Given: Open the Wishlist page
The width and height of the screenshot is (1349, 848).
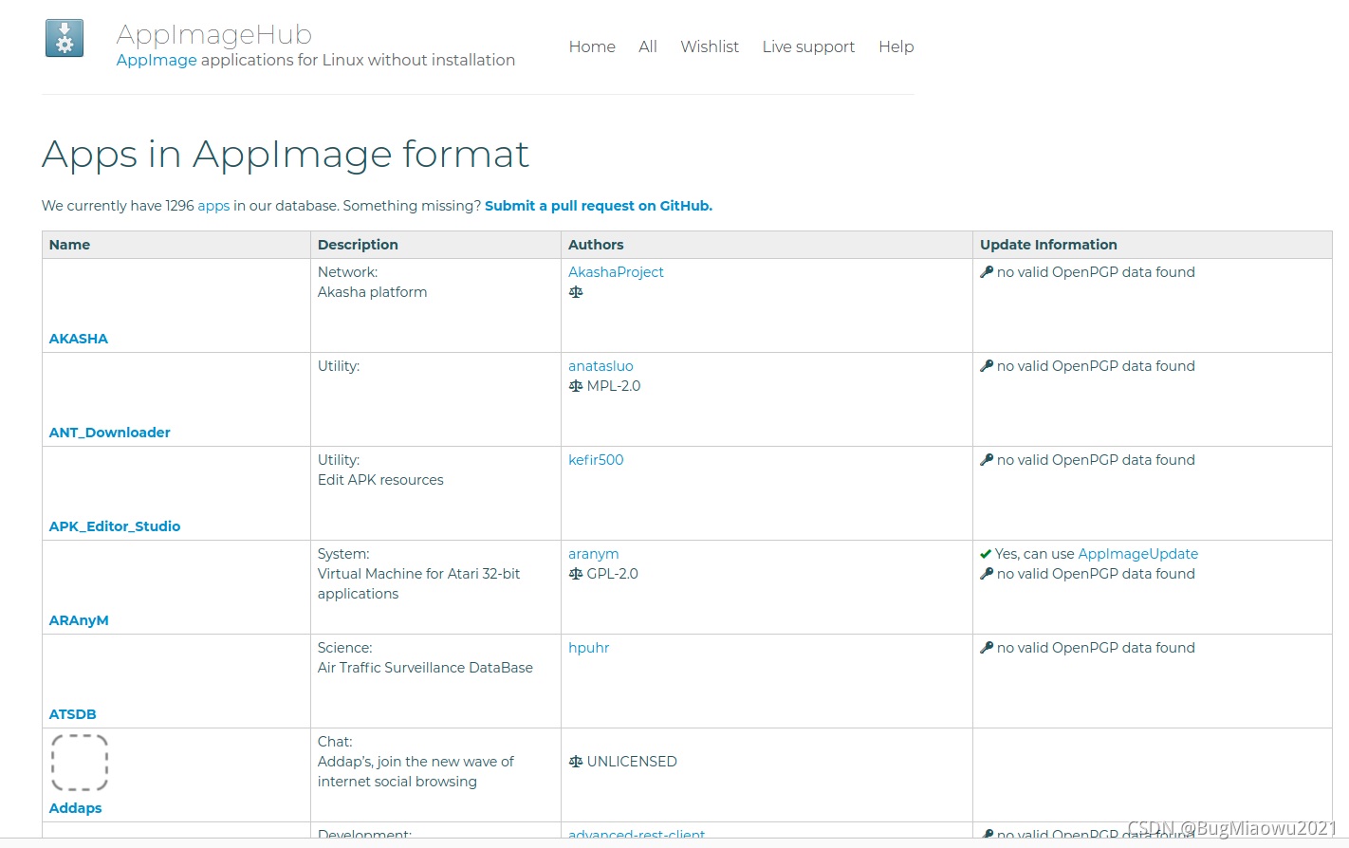Looking at the screenshot, I should pos(710,46).
